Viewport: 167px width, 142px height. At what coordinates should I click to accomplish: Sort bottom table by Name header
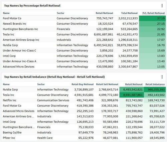(6, 84)
